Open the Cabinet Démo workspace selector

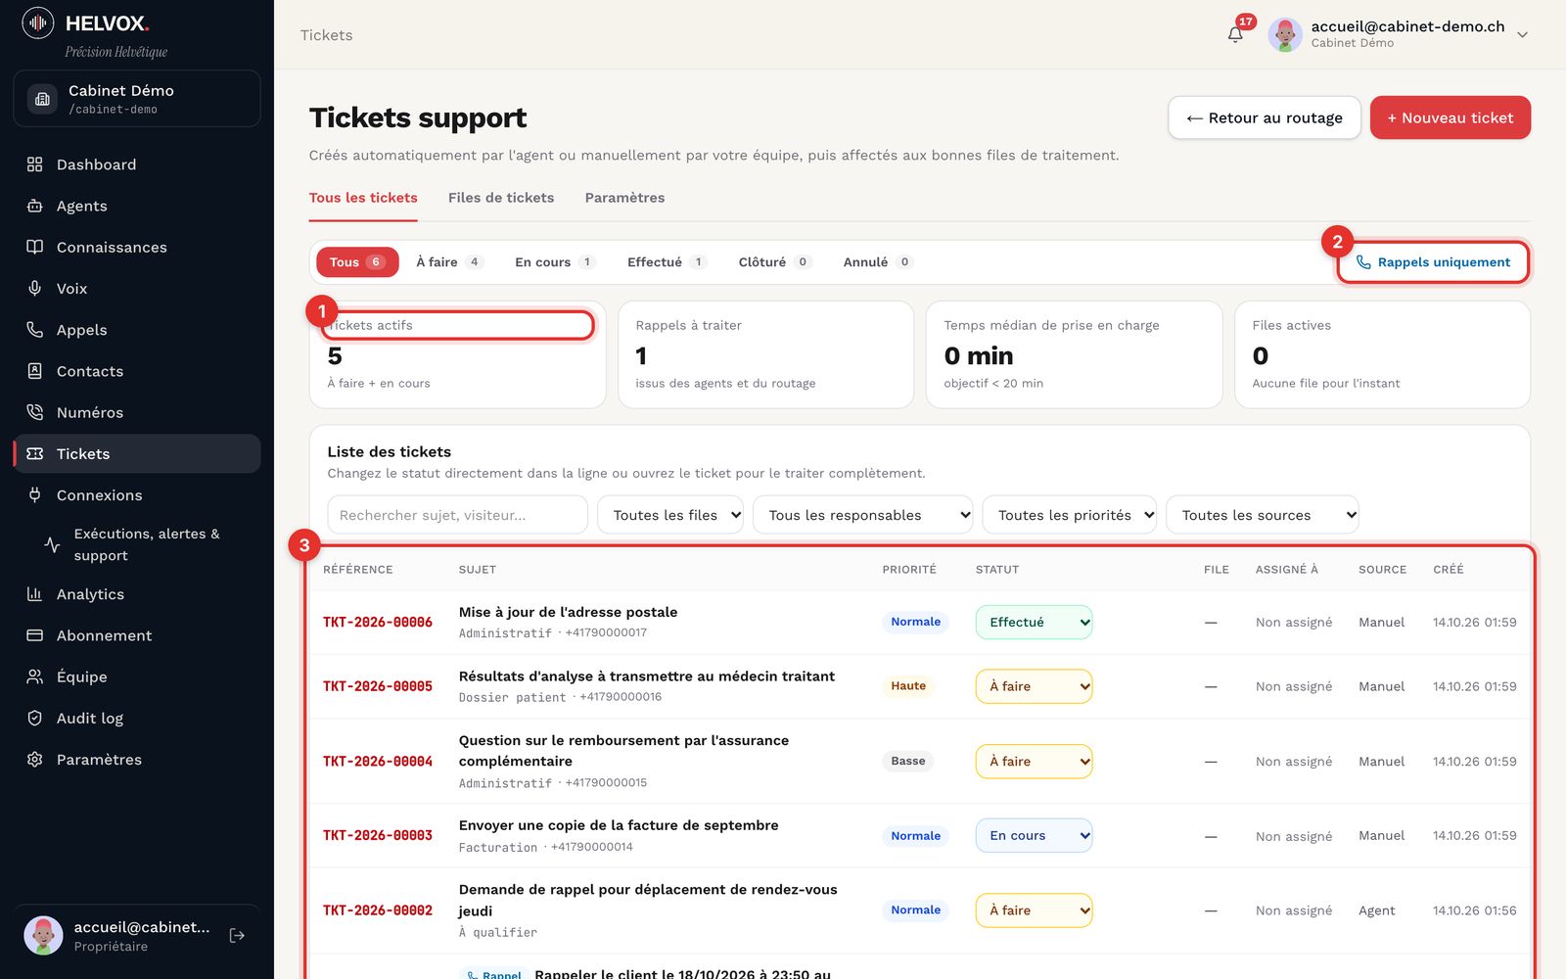tap(137, 98)
